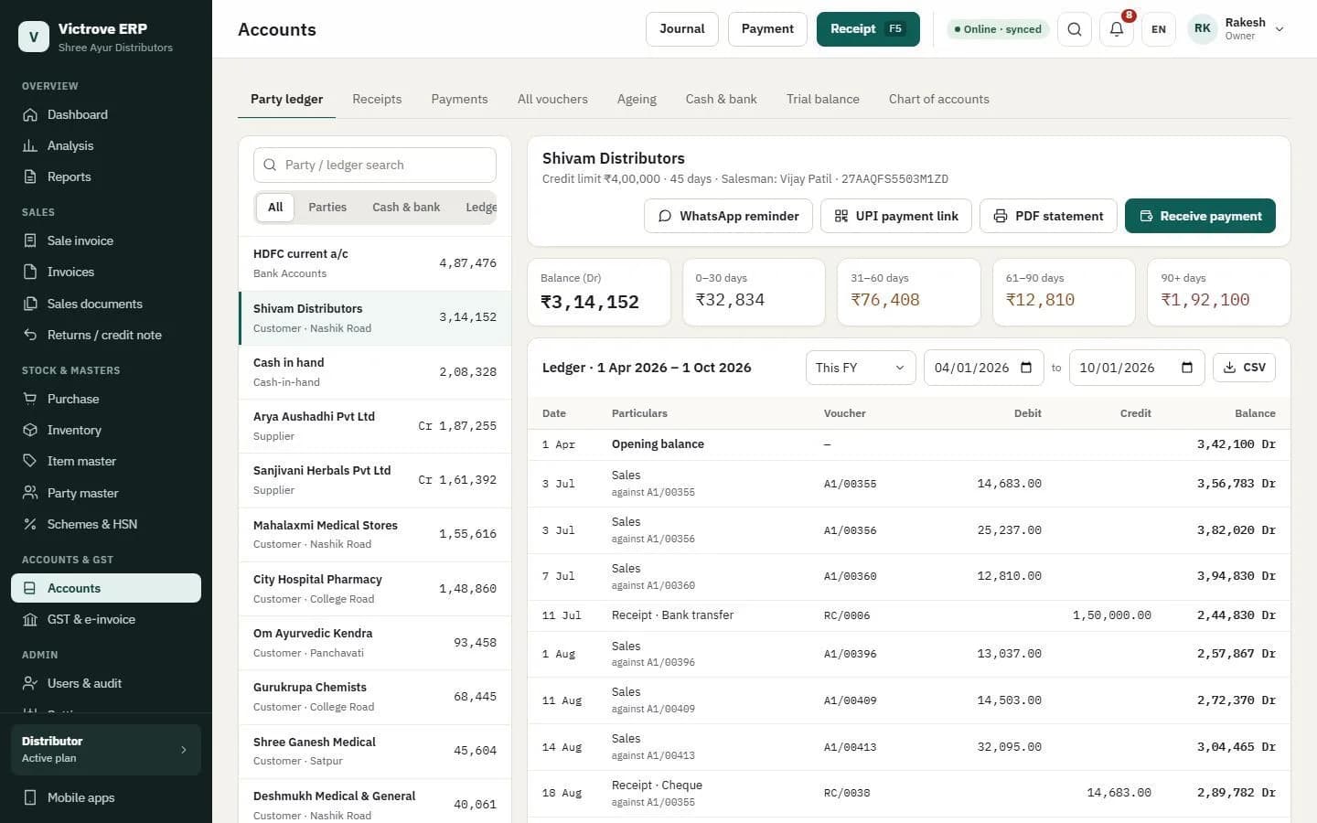This screenshot has width=1317, height=823.
Task: Select HDFC current a/c ledger
Action: point(375,263)
